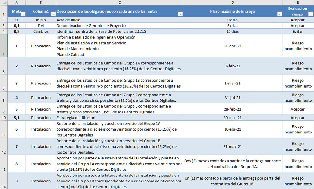Viewport: 314px width, 189px height.
Task: Click 'Riesgo incumplimiento' in the 31-ene-21 row
Action: 298,46
